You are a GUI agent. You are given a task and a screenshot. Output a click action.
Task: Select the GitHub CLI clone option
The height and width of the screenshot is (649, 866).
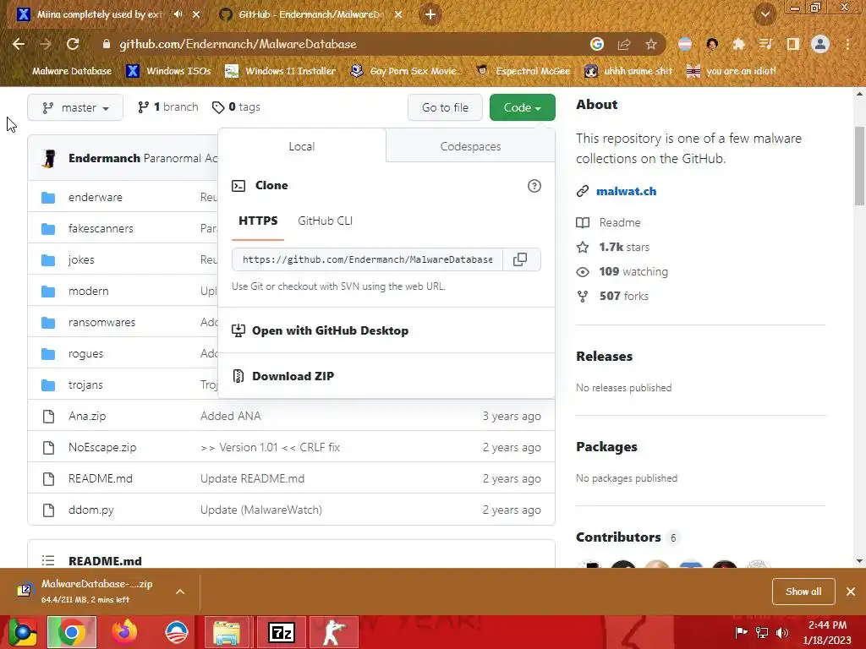(x=326, y=221)
